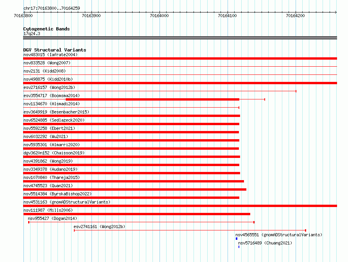Click the chr17:70163800..70164259 region label

pyautogui.click(x=52, y=8)
